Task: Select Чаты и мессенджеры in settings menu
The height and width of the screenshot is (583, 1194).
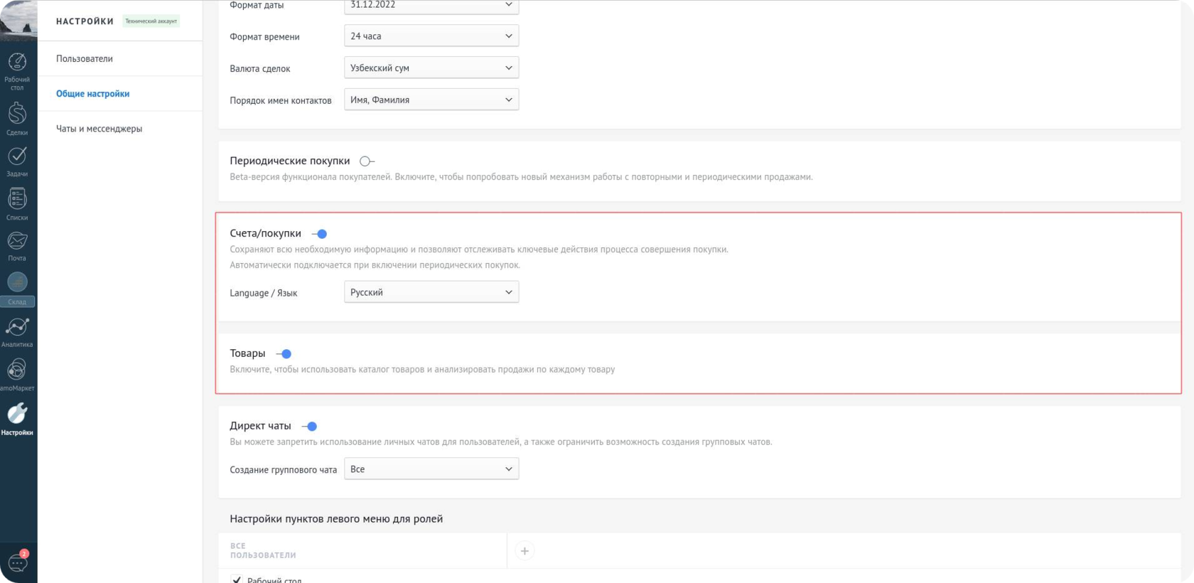Action: (99, 129)
